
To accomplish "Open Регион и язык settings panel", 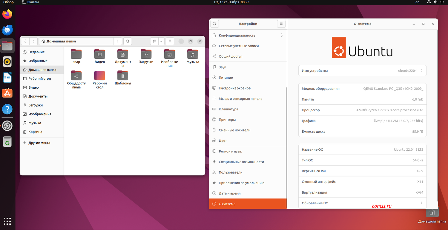I will (248, 151).
